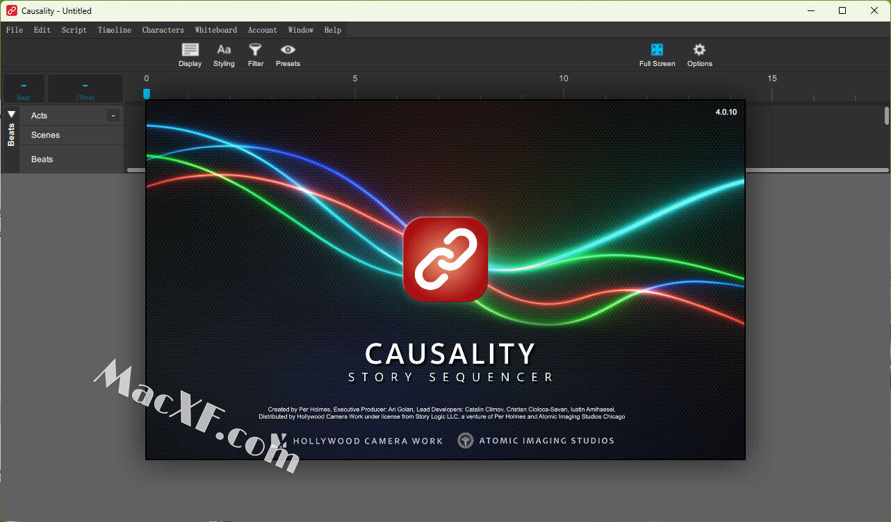Open the Display toolbar option
The width and height of the screenshot is (891, 522).
pyautogui.click(x=190, y=55)
